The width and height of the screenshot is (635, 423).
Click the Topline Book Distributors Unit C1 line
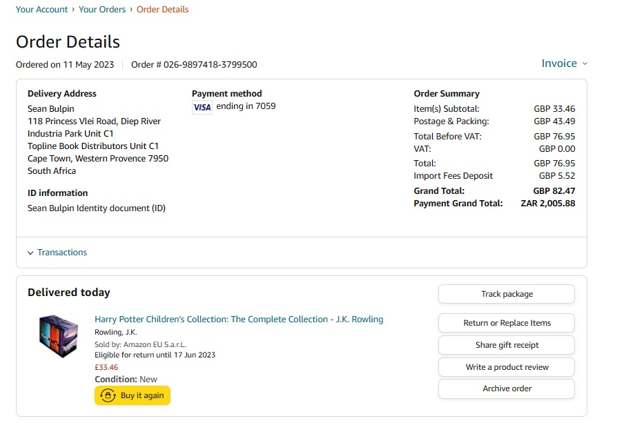point(93,146)
